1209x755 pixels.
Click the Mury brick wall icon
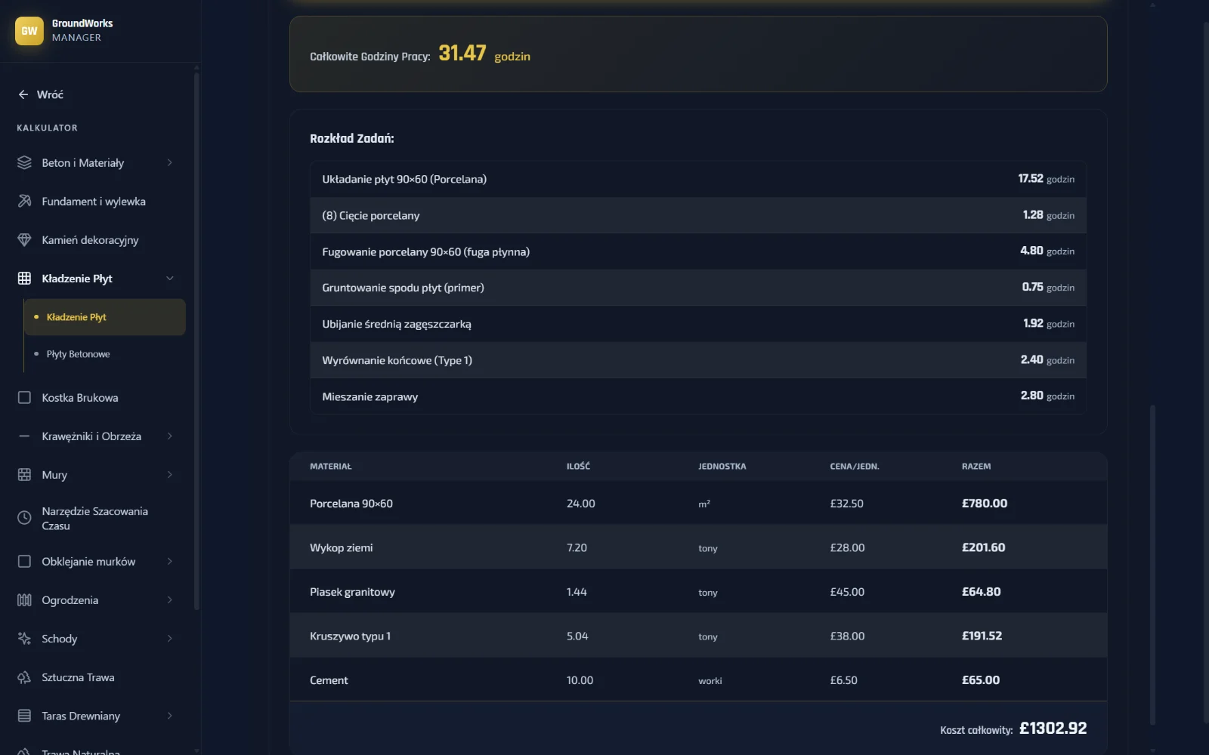tap(24, 474)
